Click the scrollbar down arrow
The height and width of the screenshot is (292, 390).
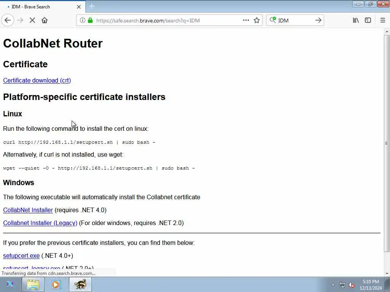pyautogui.click(x=387, y=274)
